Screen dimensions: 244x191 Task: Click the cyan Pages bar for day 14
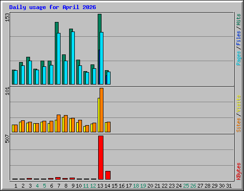pyautogui.click(x=109, y=78)
